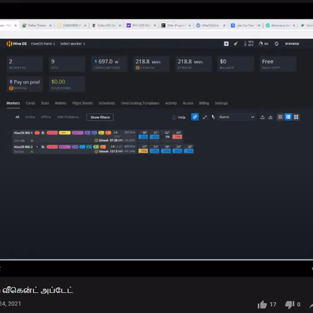Click the orange GPU fan cell on RIG 2
This screenshot has height=313, width=313.
pyautogui.click(x=143, y=151)
